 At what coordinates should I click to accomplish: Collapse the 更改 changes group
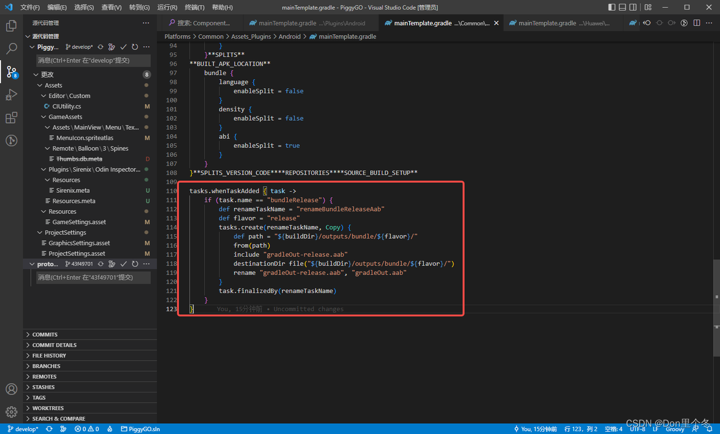coord(36,74)
